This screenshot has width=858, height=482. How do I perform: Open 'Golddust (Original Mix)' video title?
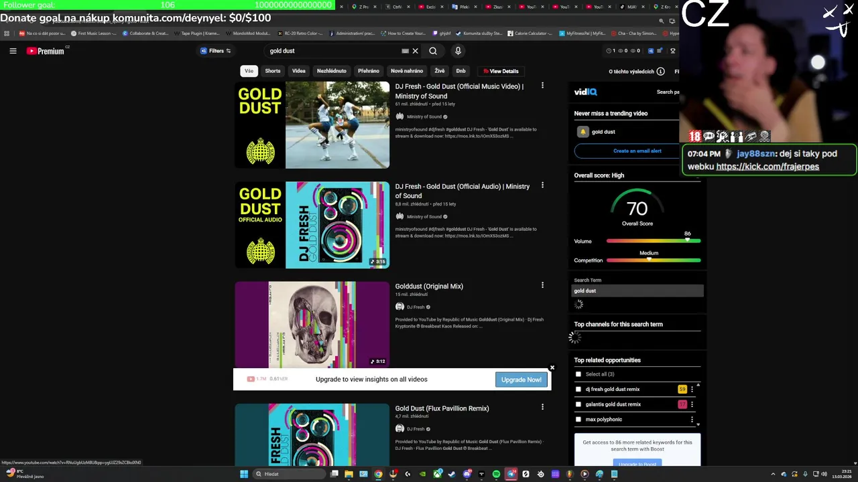point(429,287)
